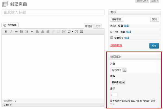Open the spellcheck language dropdown arrow

[x=72, y=32]
